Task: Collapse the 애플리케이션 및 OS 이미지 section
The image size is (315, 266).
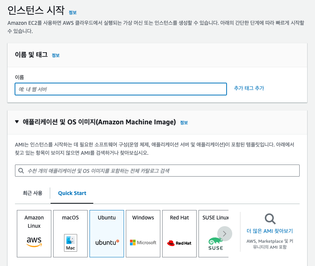Action: tap(17, 122)
